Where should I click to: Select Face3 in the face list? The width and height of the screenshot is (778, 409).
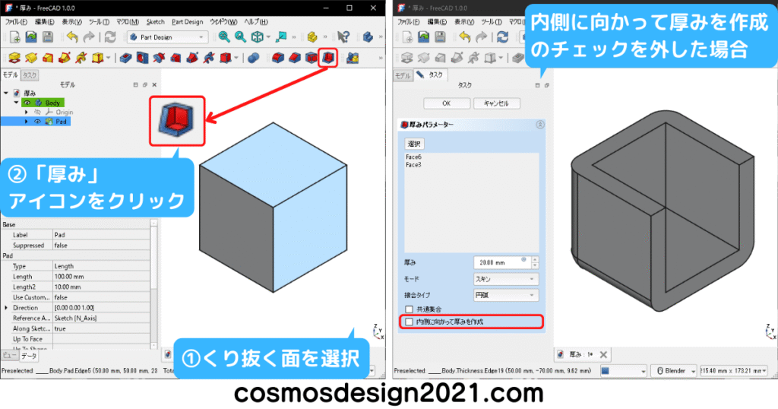(413, 165)
